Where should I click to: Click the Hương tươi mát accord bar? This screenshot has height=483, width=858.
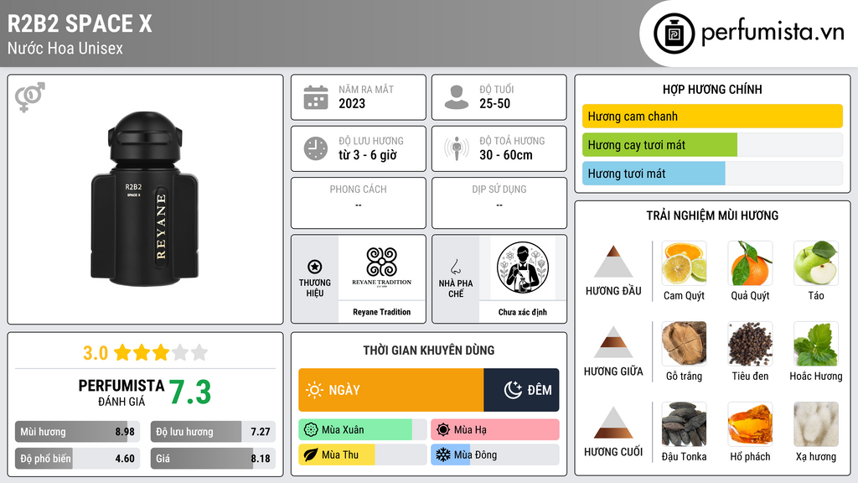[712, 173]
